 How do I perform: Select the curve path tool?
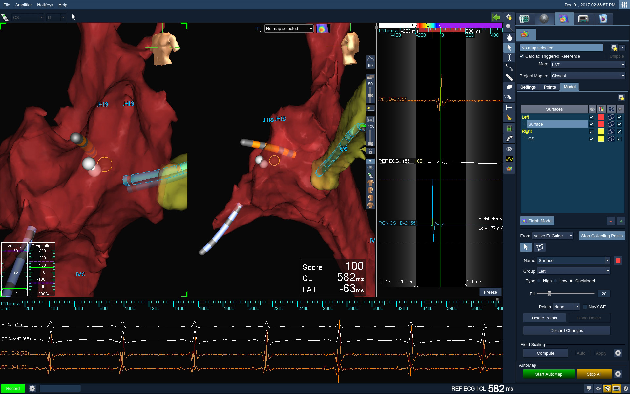pos(509,67)
